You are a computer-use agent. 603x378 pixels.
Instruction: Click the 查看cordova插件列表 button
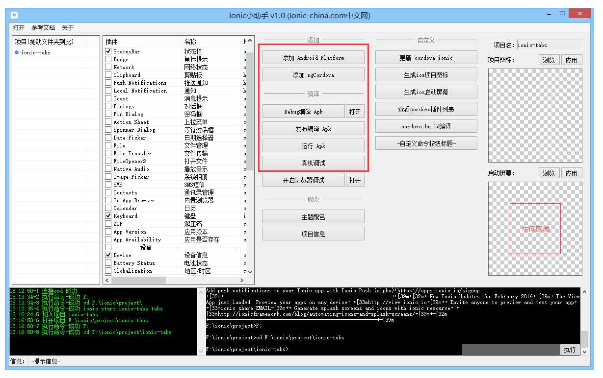[426, 109]
